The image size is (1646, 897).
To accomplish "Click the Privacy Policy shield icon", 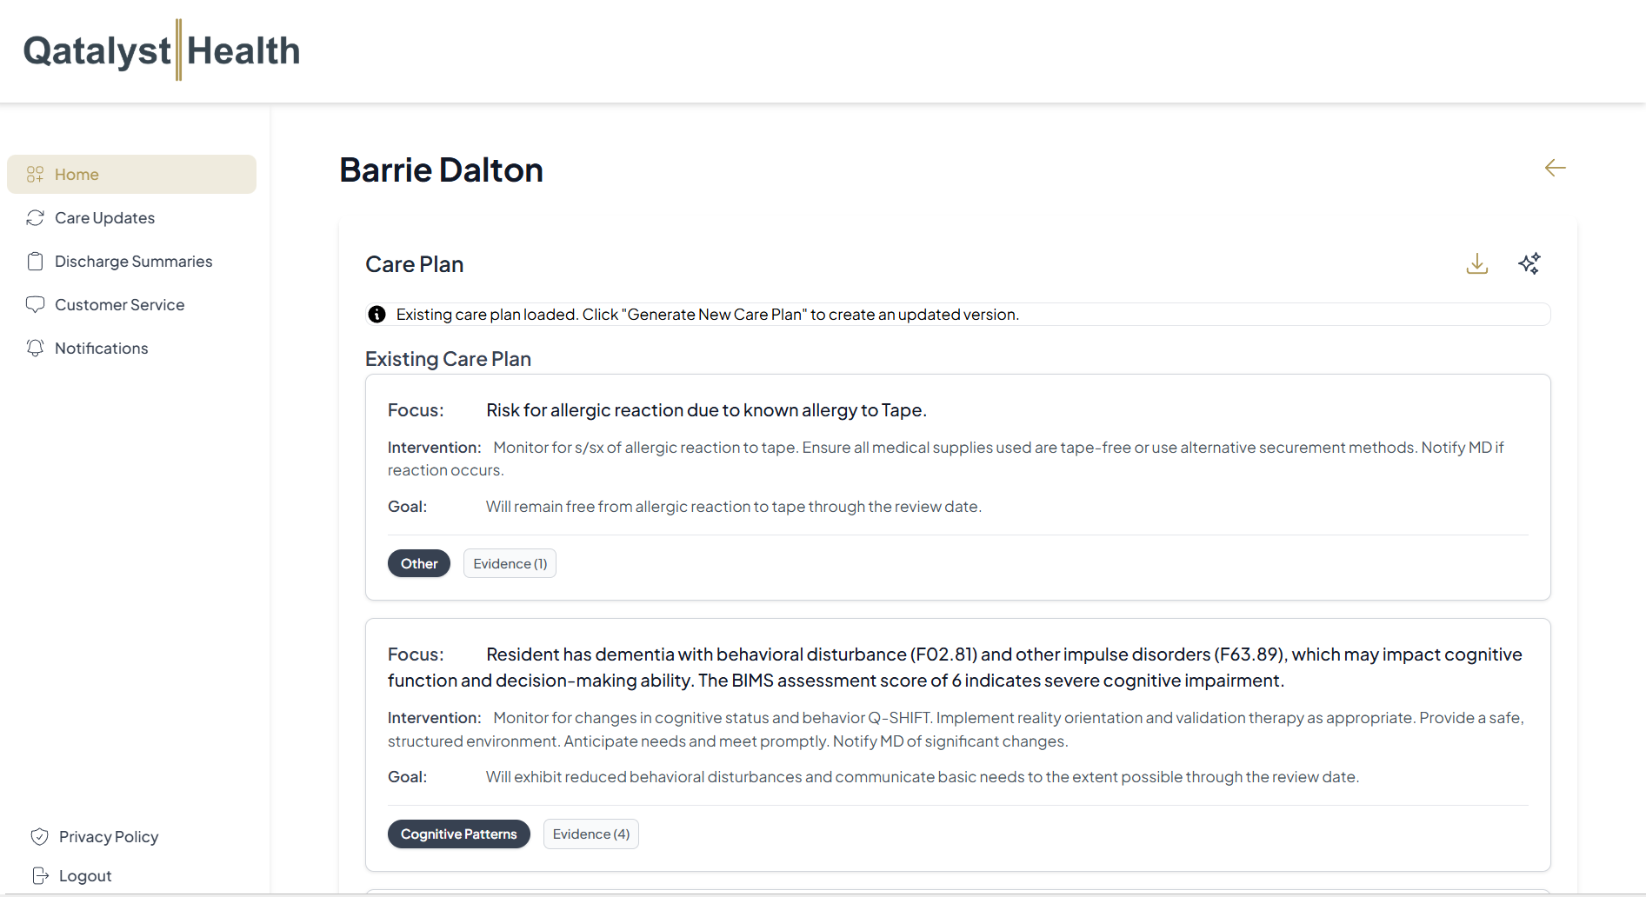I will [x=39, y=837].
